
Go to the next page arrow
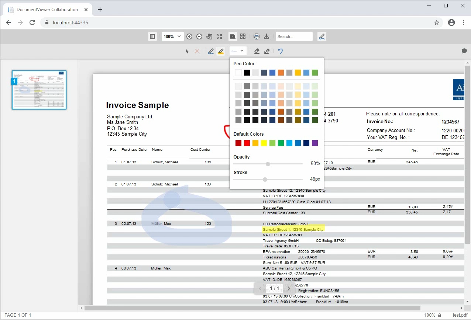click(289, 288)
